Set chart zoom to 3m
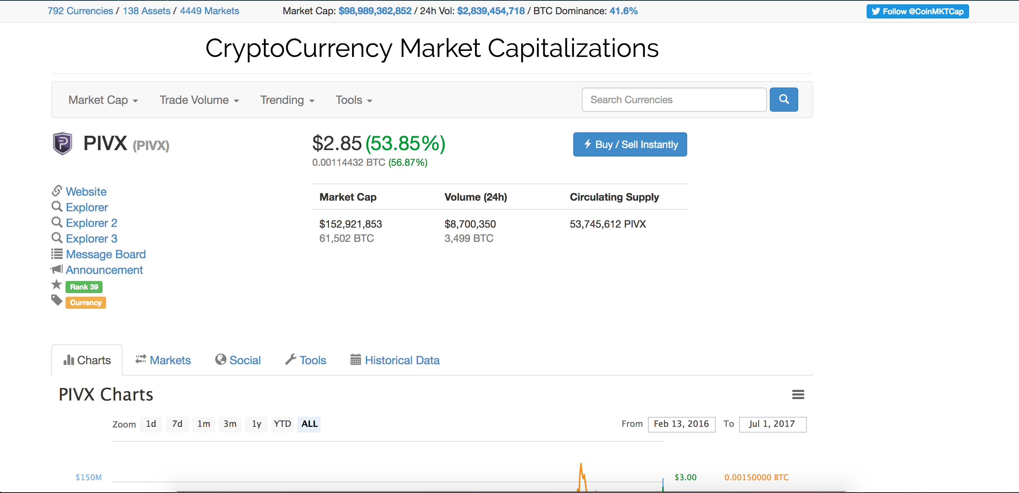This screenshot has height=493, width=1019. click(x=230, y=424)
